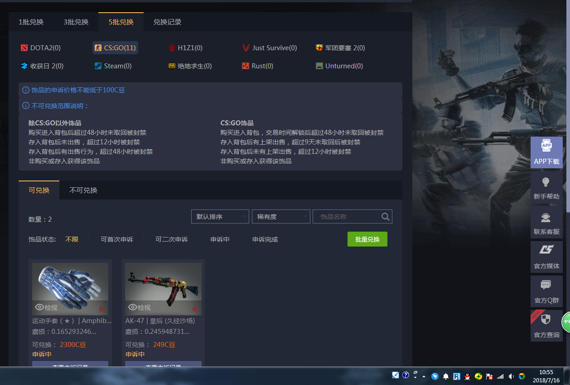Filter items by 可首次申诉
570x385 pixels.
coord(117,239)
